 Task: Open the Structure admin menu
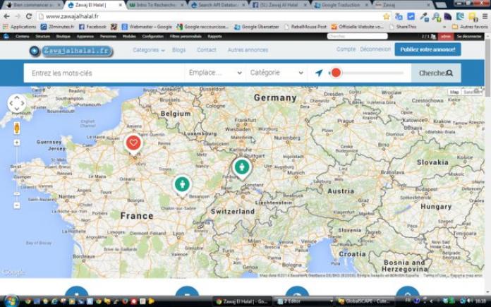[42, 36]
